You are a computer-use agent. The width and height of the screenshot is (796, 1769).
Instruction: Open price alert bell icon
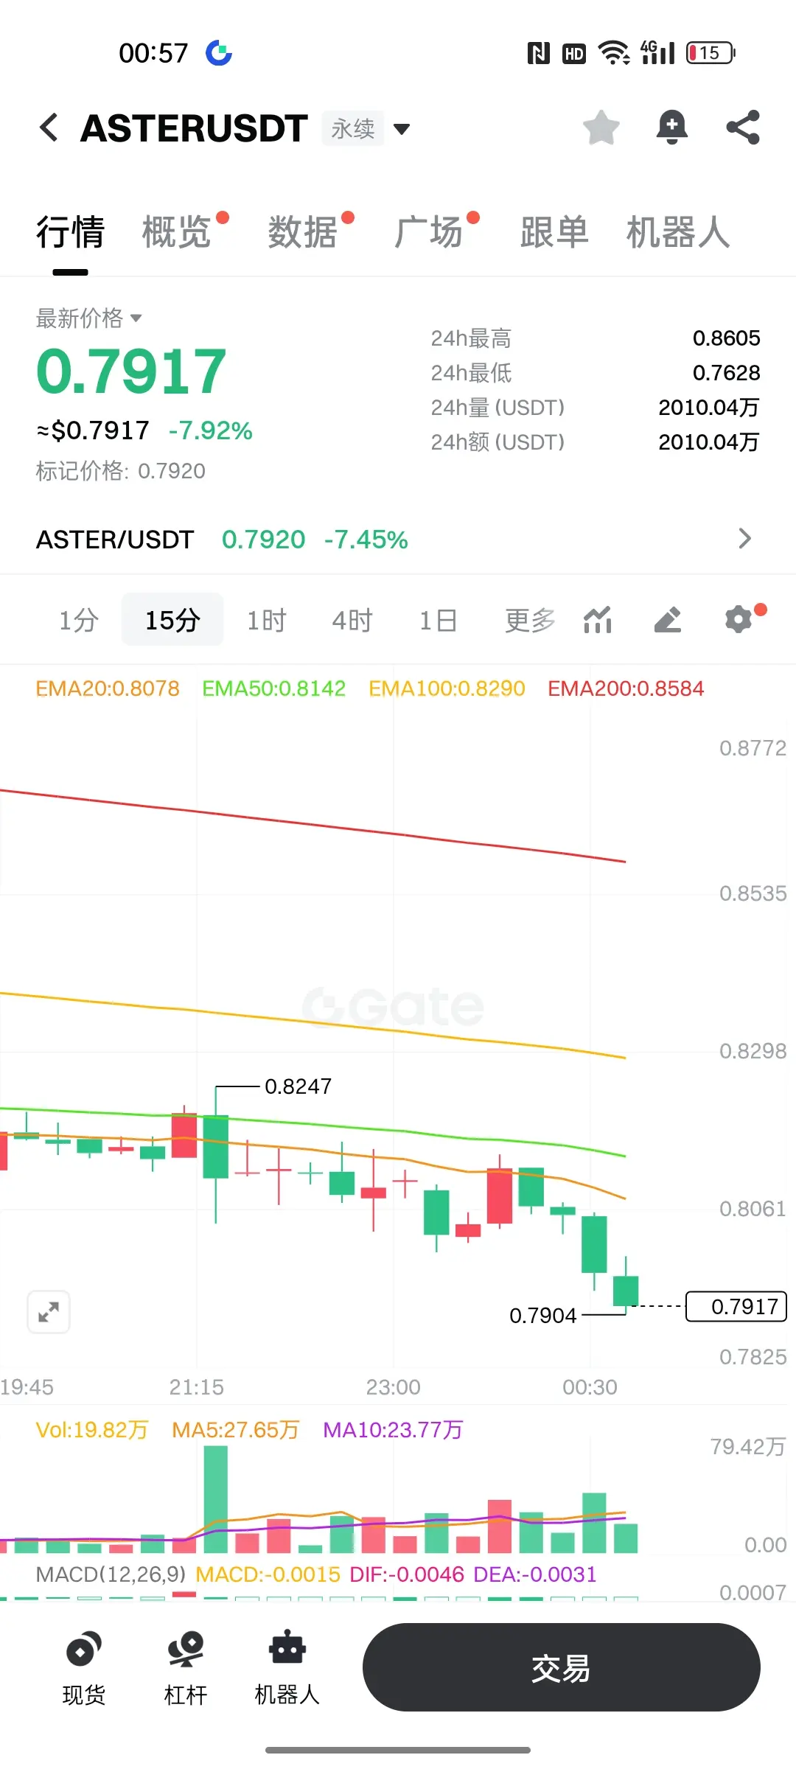(x=671, y=128)
